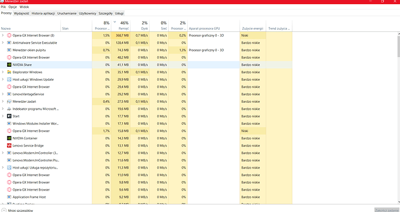
Task: Click the Antimalware Service Executable icon
Action: tap(9, 43)
